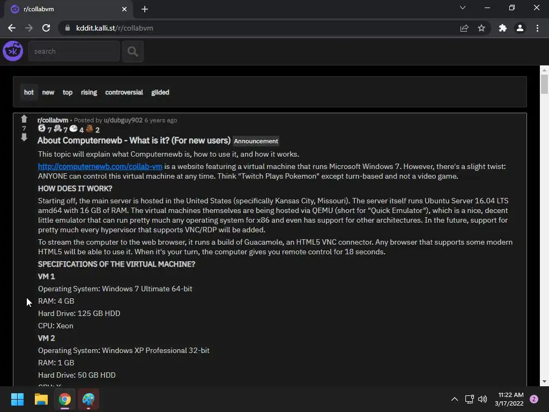Image resolution: width=549 pixels, height=412 pixels.
Task: Click 'Operating System: Windows XP Professional 32-bit' line
Action: pos(124,350)
